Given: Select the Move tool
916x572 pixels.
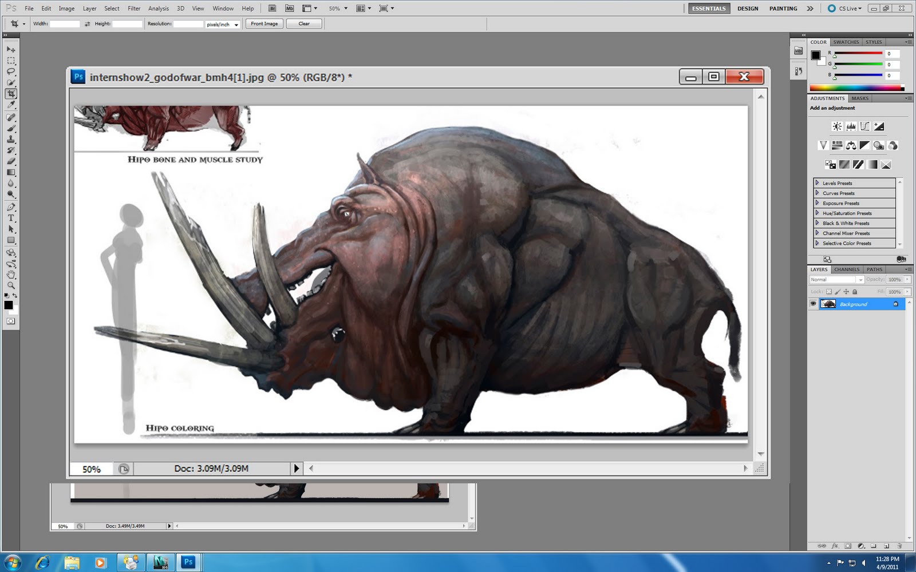Looking at the screenshot, I should tap(11, 50).
